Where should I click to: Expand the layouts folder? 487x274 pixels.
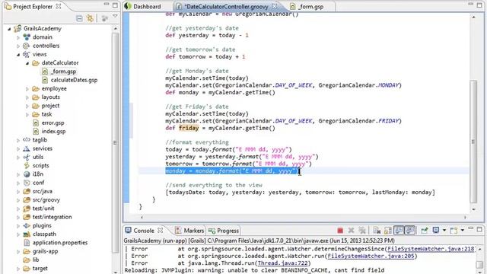[27, 97]
